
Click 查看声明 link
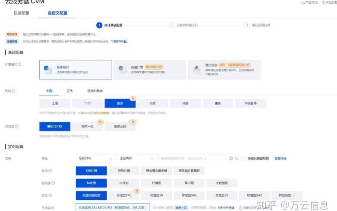(x=118, y=42)
